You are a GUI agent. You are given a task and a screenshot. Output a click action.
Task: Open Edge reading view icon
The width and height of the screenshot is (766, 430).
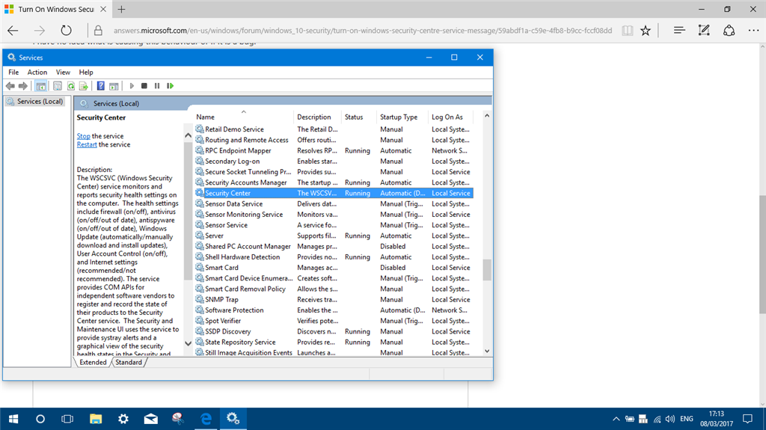point(628,31)
